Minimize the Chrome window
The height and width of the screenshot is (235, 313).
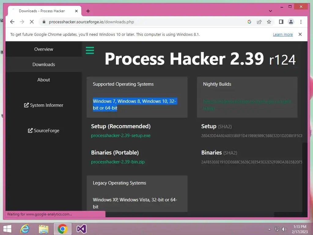(282, 7)
